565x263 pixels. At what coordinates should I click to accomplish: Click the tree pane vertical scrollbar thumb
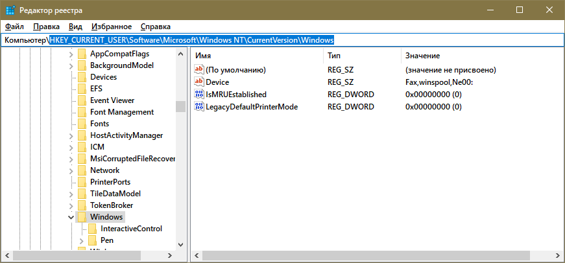pyautogui.click(x=180, y=106)
